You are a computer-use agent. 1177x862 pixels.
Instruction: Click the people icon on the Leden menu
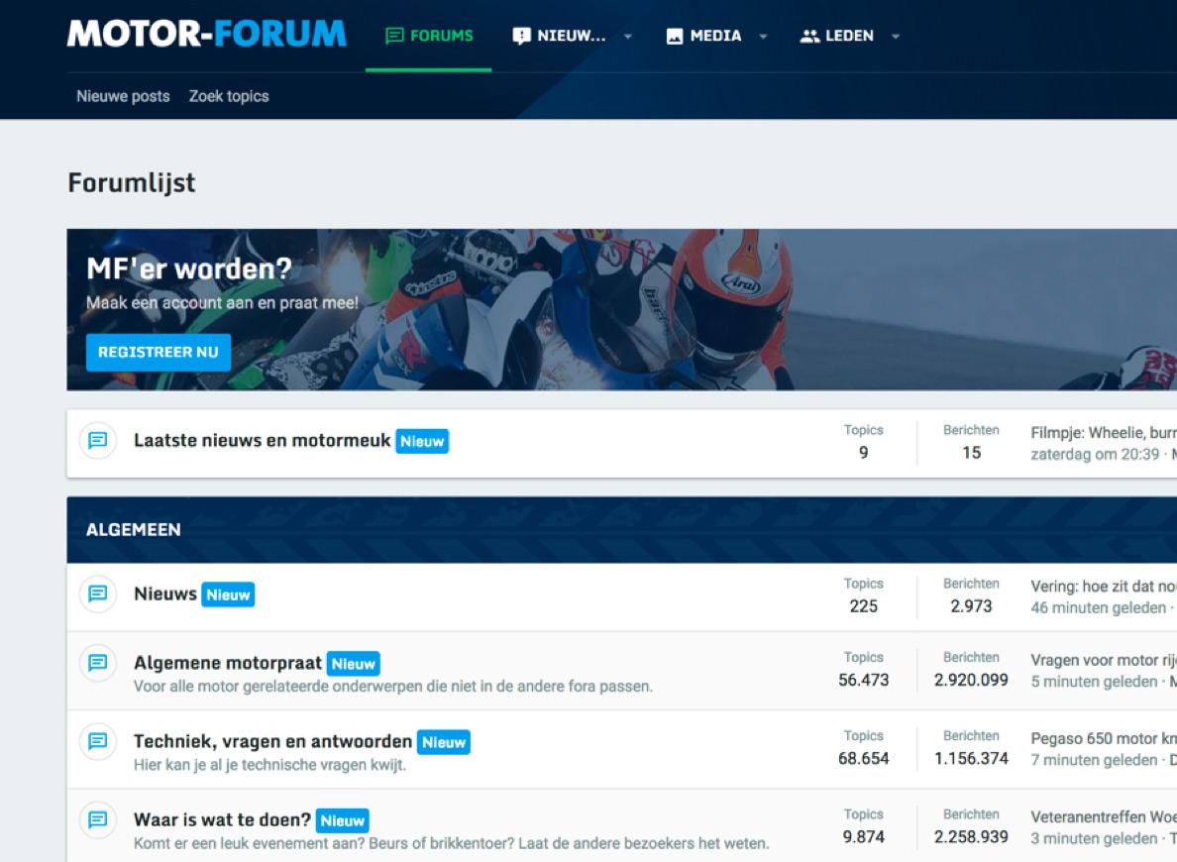point(809,36)
